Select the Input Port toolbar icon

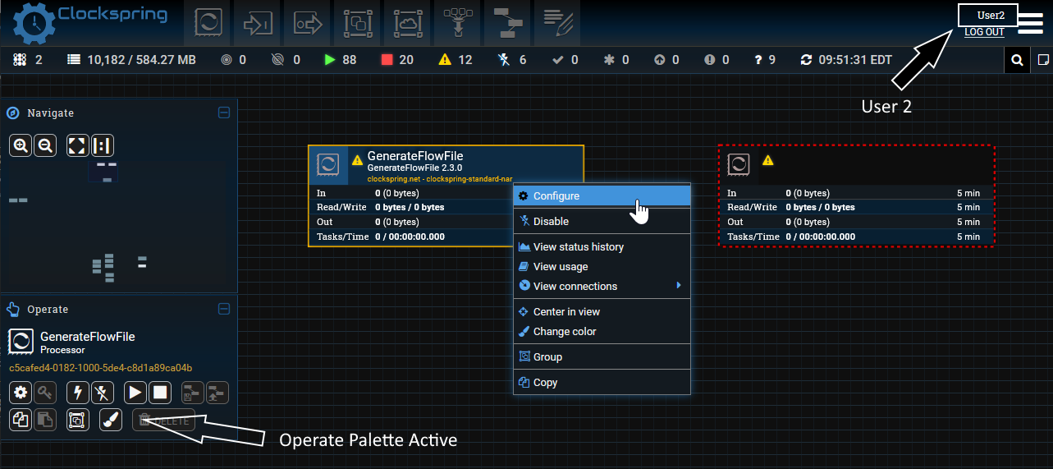tap(259, 23)
